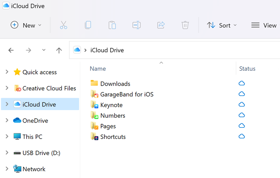Expand the Creative Cloud Files node
The height and width of the screenshot is (178, 280).
coord(7,88)
